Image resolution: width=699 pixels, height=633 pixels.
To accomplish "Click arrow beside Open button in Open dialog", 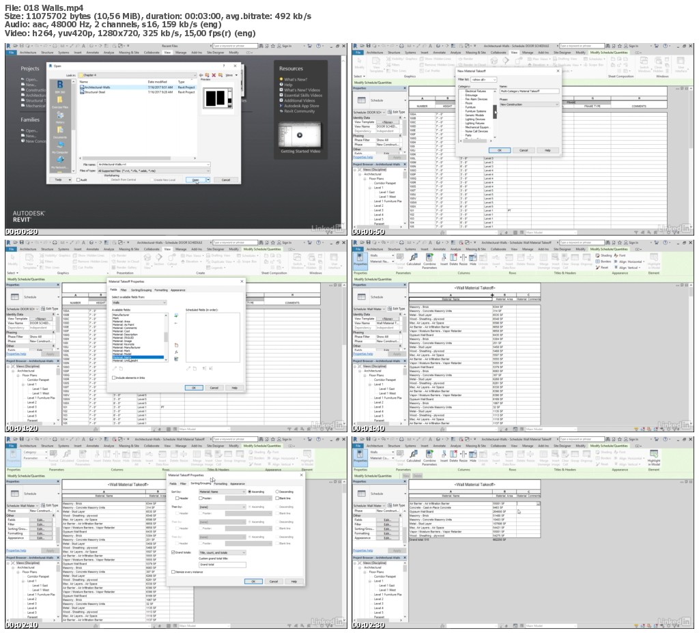I will tap(208, 180).
